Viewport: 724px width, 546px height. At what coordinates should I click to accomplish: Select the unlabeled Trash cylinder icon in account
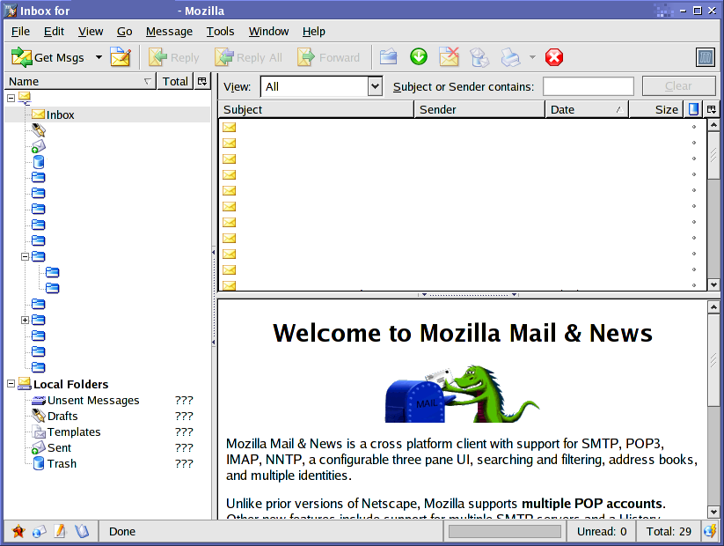coord(39,162)
